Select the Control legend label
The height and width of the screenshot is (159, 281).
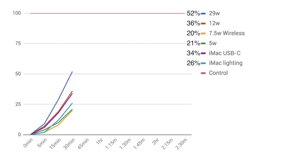click(x=218, y=73)
